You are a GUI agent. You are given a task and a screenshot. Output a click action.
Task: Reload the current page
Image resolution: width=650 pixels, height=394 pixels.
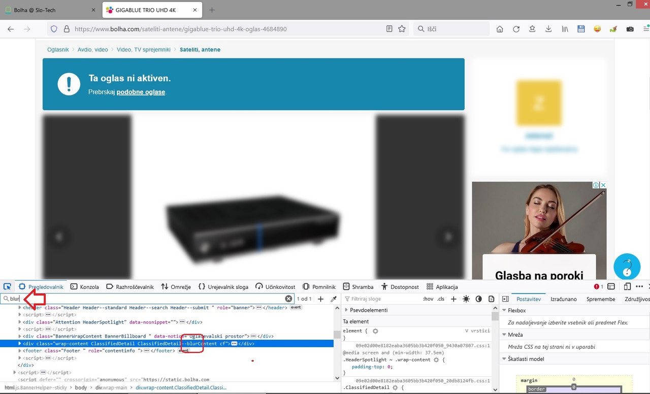coord(516,29)
